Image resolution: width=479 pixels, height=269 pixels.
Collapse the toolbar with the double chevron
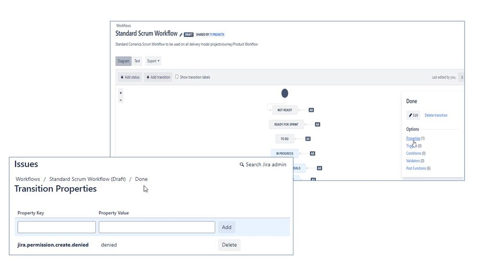462,78
